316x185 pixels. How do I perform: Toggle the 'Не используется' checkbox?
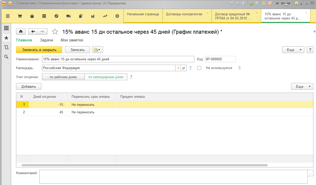click(199, 68)
